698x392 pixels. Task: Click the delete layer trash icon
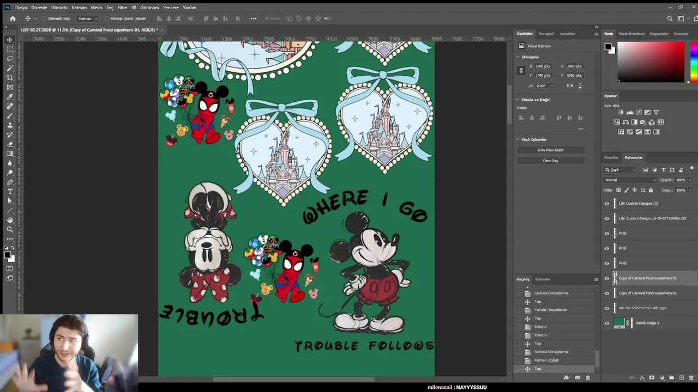pyautogui.click(x=690, y=378)
